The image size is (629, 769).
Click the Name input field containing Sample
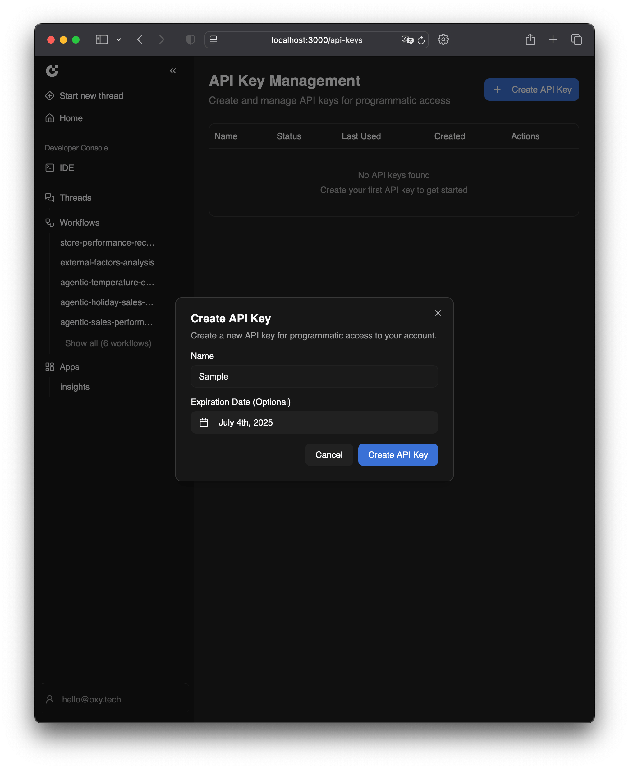click(x=314, y=376)
